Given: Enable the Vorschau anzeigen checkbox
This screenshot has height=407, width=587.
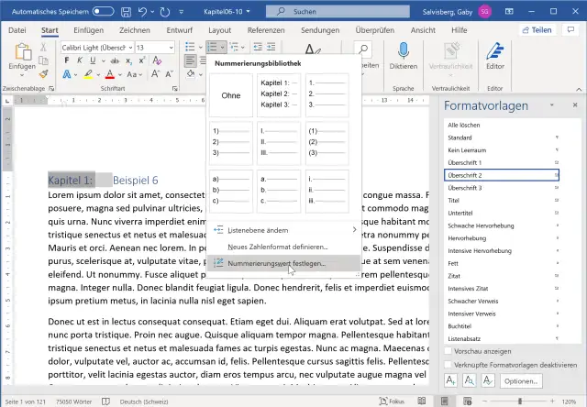Looking at the screenshot, I should (x=449, y=351).
